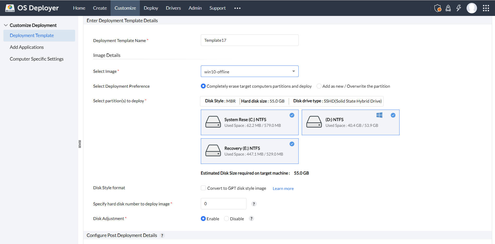Click the Windows icon on the D: partition
Screen dimensions: 495x244
[379, 115]
